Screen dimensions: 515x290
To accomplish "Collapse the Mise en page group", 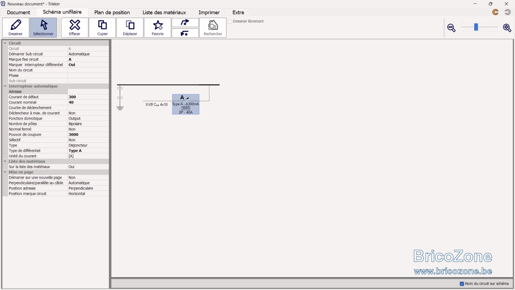I will [5, 172].
